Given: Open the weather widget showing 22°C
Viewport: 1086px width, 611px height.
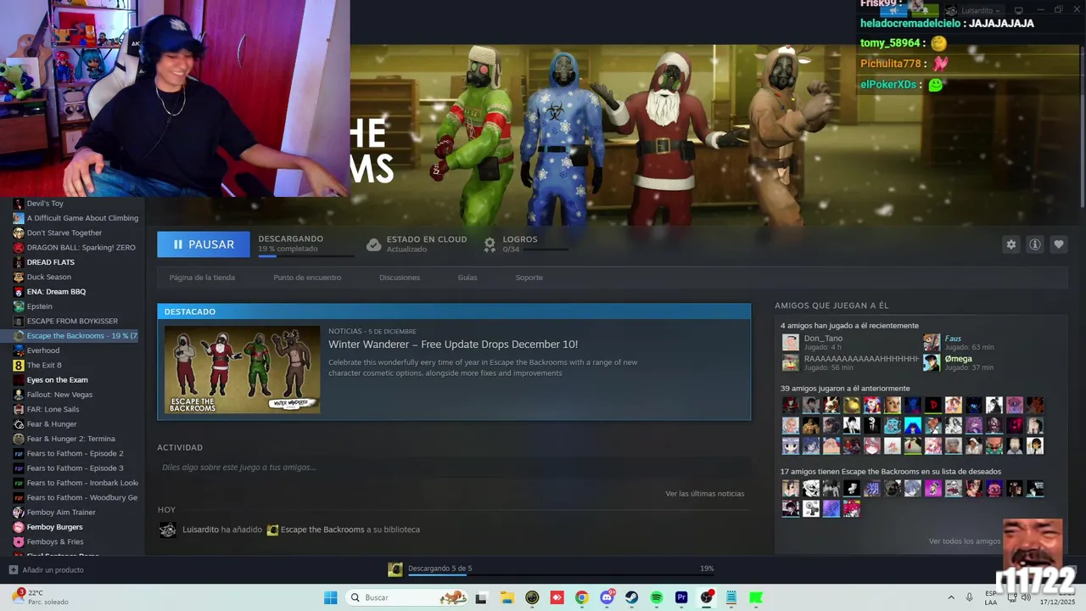Looking at the screenshot, I should [40, 597].
